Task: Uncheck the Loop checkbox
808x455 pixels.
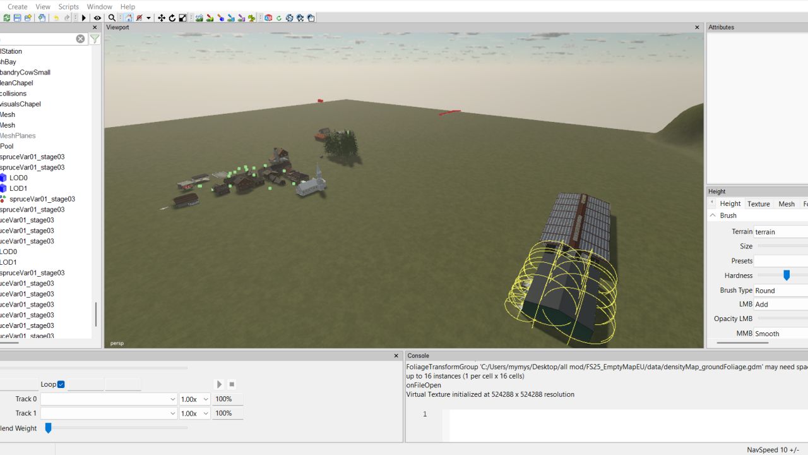Action: click(x=61, y=384)
